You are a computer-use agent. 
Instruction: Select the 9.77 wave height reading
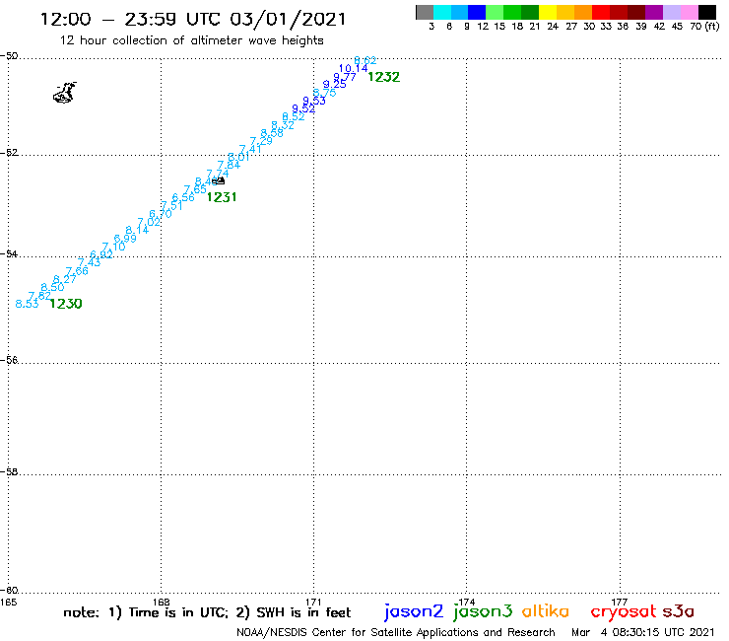[x=345, y=77]
